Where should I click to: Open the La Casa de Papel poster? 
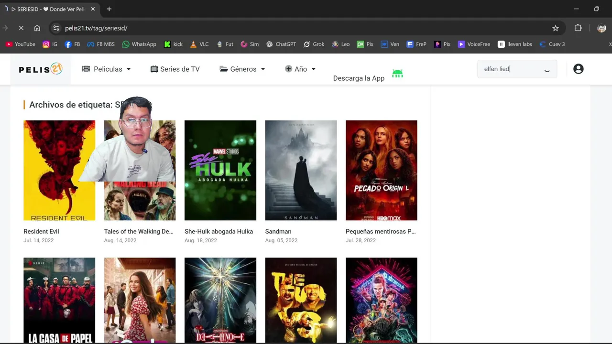click(59, 301)
